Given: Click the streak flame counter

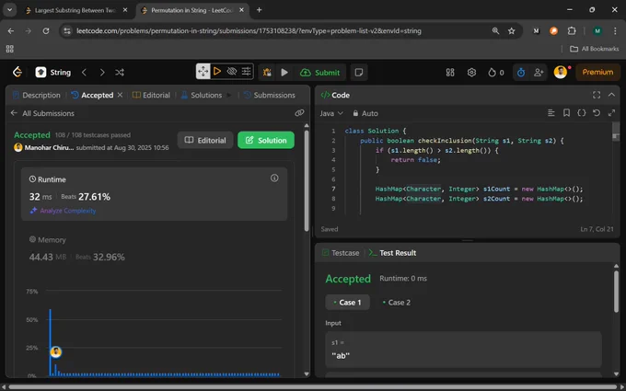Looking at the screenshot, I should pyautogui.click(x=496, y=72).
